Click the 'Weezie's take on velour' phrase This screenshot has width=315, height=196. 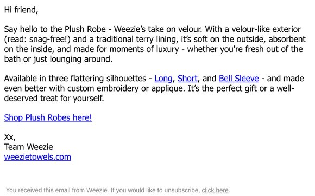157,29
